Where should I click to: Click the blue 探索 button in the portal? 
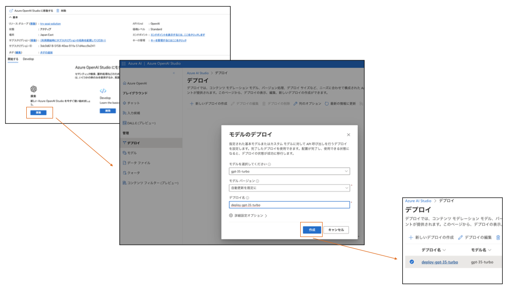click(x=38, y=113)
